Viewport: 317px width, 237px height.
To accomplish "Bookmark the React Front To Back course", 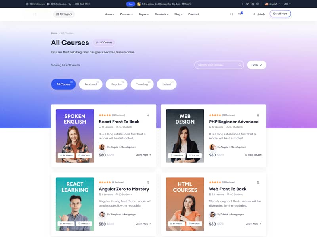I will click(148, 115).
